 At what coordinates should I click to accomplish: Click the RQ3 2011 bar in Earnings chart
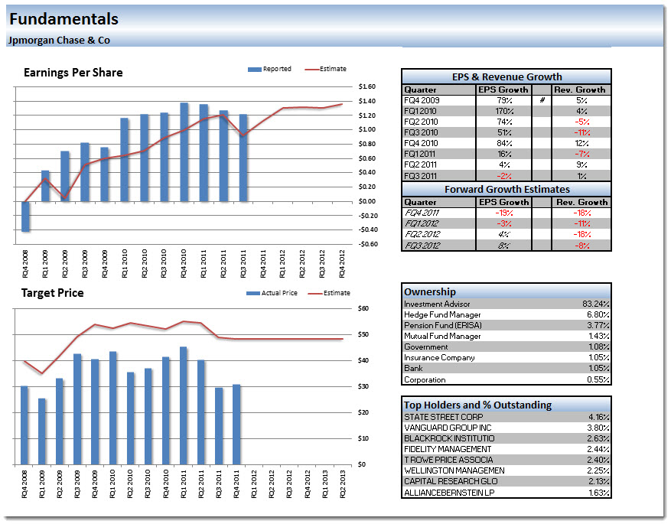(243, 158)
